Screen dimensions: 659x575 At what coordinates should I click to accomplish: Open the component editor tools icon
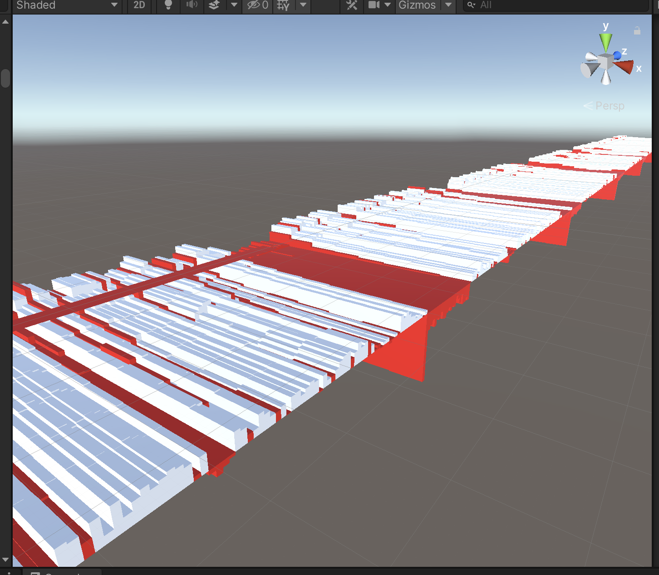pyautogui.click(x=352, y=5)
